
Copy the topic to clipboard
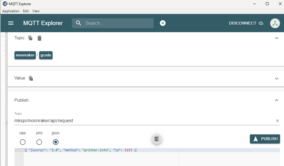coord(30,38)
